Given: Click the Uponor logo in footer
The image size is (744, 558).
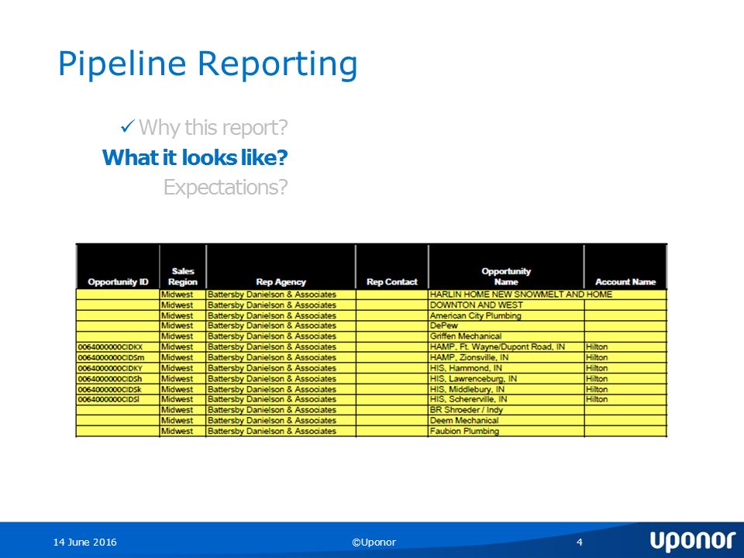Looking at the screenshot, I should (692, 542).
